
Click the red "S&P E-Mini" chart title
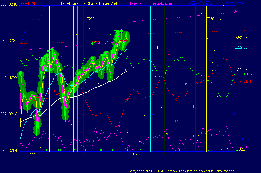pos(29,3)
